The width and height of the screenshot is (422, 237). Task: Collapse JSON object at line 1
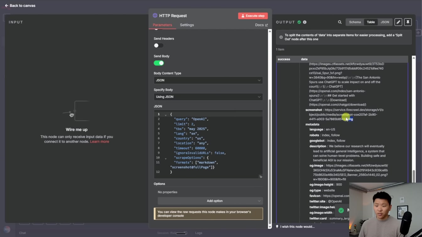(166, 115)
